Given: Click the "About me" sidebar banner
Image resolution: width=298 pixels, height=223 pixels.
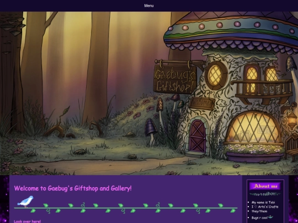Looking at the screenshot, I should tap(265, 186).
